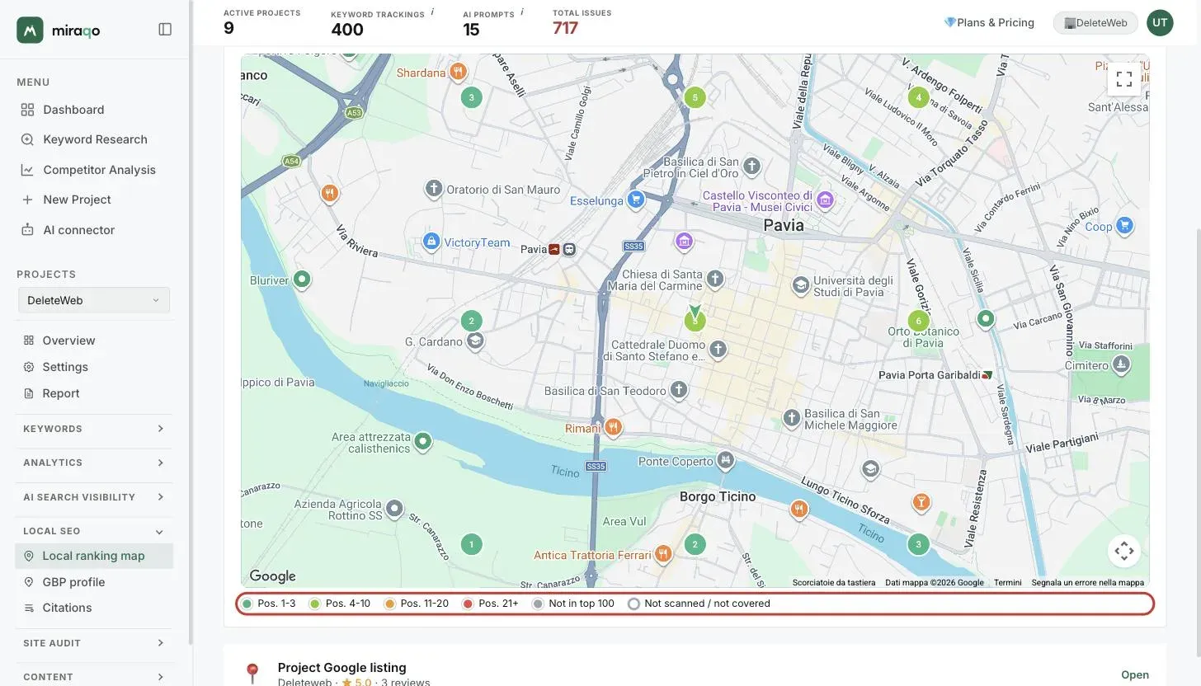
Task: Open map camera pan controls
Action: click(x=1123, y=551)
